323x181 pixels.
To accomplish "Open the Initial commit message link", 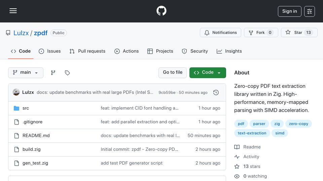I will pyautogui.click(x=139, y=149).
